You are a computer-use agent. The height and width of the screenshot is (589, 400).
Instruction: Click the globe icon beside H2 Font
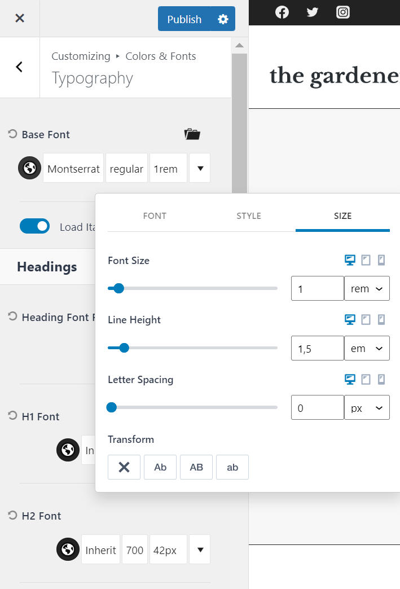pyautogui.click(x=68, y=550)
